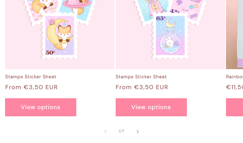
Task: Go to the next slide arrow
Action: (137, 131)
